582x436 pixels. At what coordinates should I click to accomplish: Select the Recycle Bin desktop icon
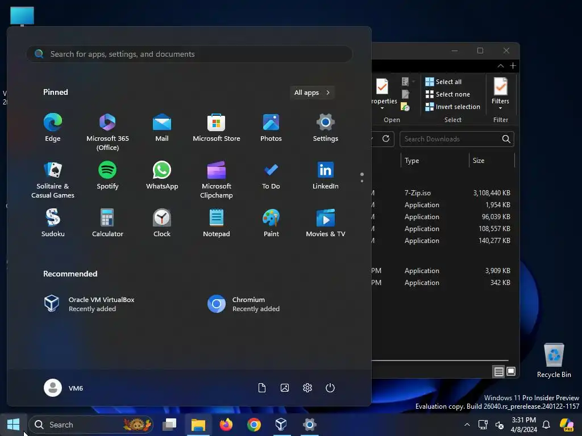pos(554,360)
